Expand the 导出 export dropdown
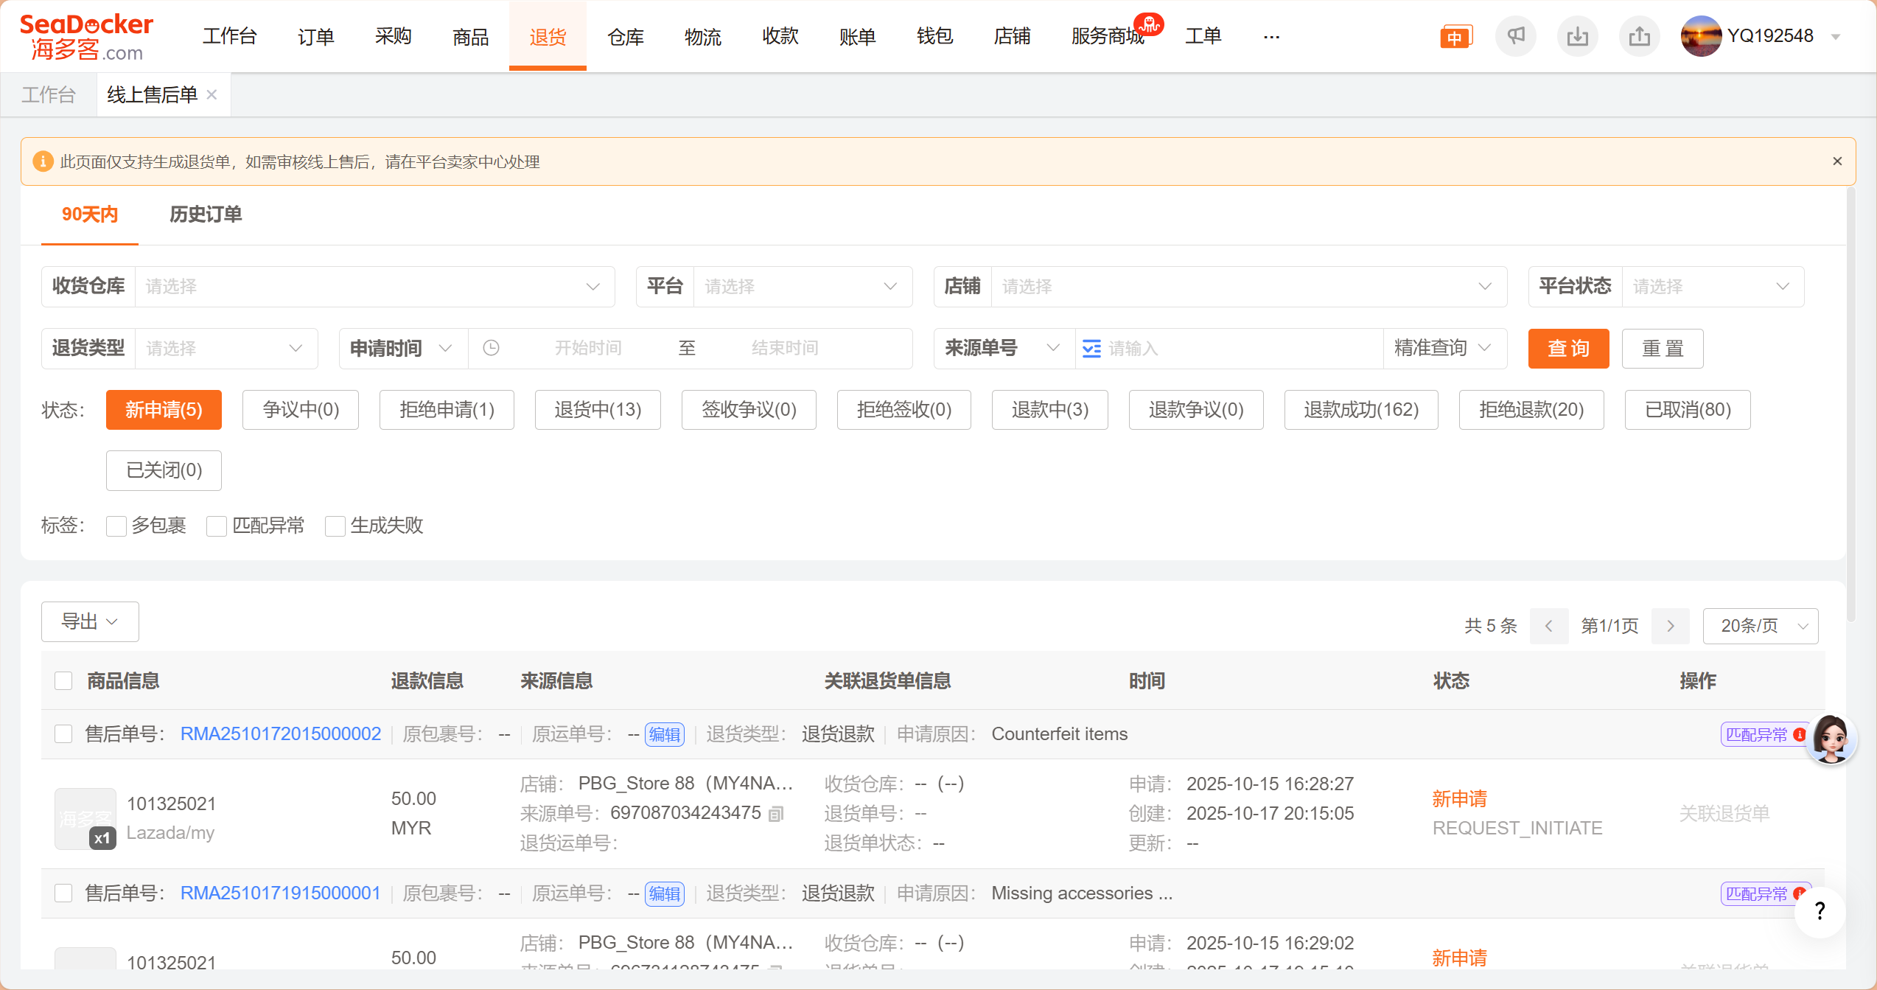This screenshot has height=990, width=1877. click(90, 622)
